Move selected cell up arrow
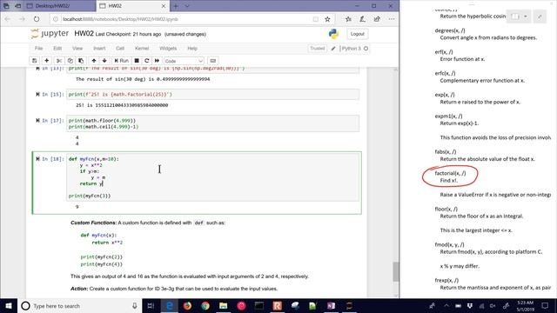The height and width of the screenshot is (313, 557). (x=94, y=61)
